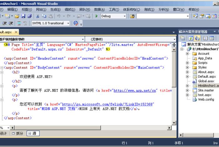The width and height of the screenshot is (219, 147).
Task: Switch to the 源 source view
Action: 33,134
